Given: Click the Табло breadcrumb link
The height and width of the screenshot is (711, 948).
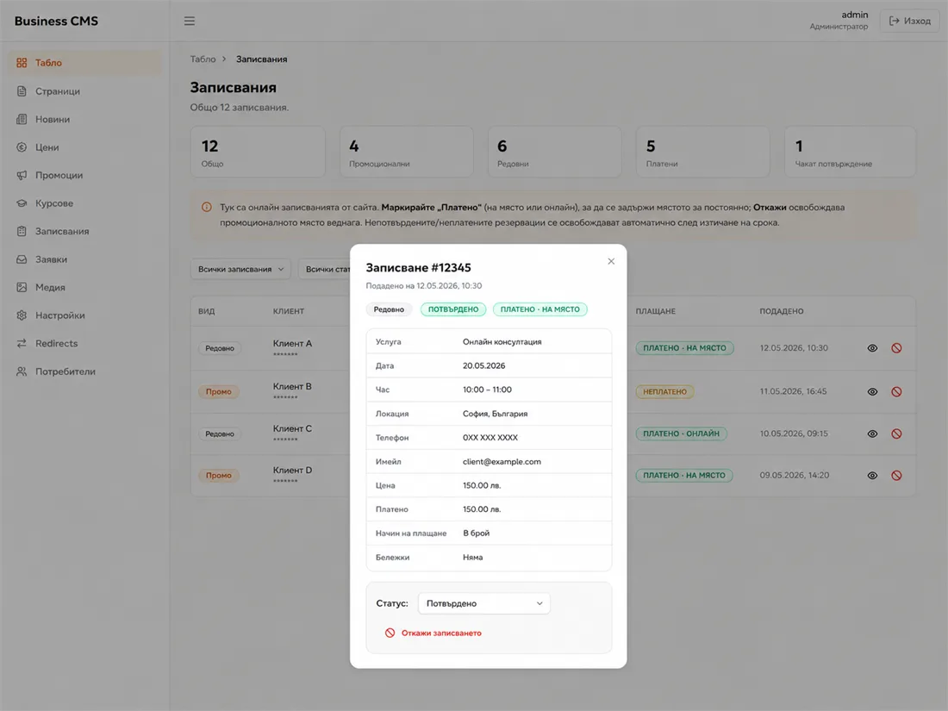Looking at the screenshot, I should [203, 59].
